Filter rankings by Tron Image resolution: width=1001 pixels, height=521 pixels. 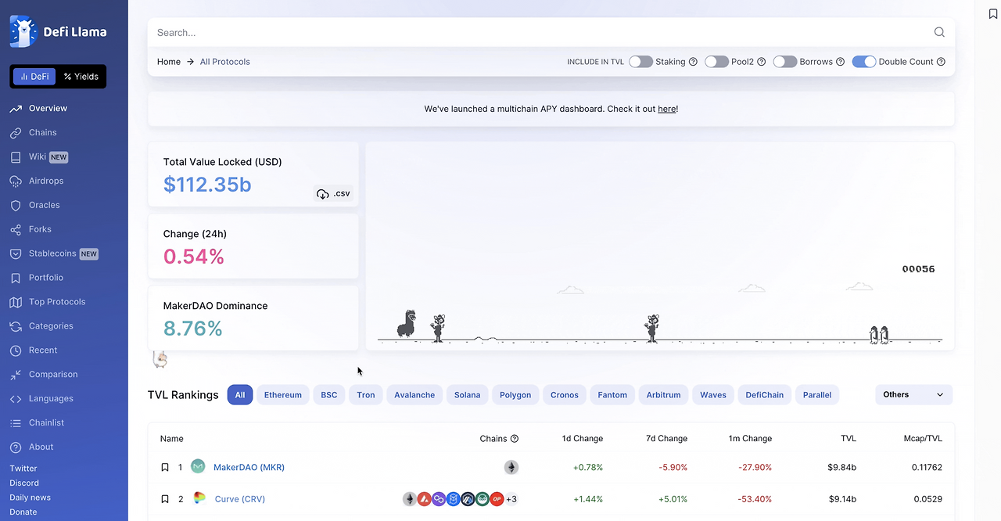pyautogui.click(x=366, y=395)
